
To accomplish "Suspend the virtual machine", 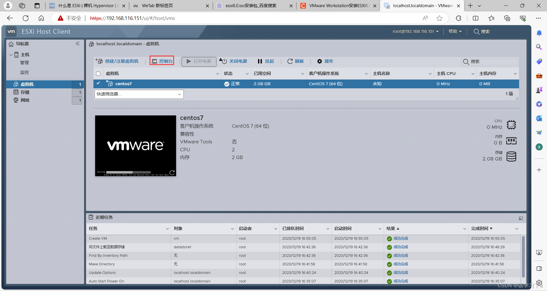I will 266,61.
